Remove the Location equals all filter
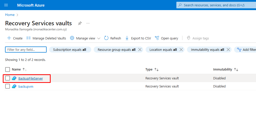 pyautogui.click(x=181, y=50)
